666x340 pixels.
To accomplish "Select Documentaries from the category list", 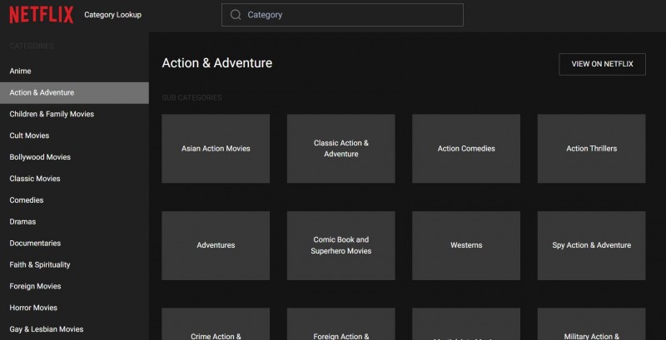I will [36, 244].
